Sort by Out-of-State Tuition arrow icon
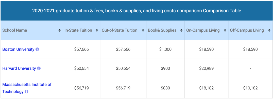Image resolution: width=274 pixels, height=100 pixels. (x=143, y=31)
